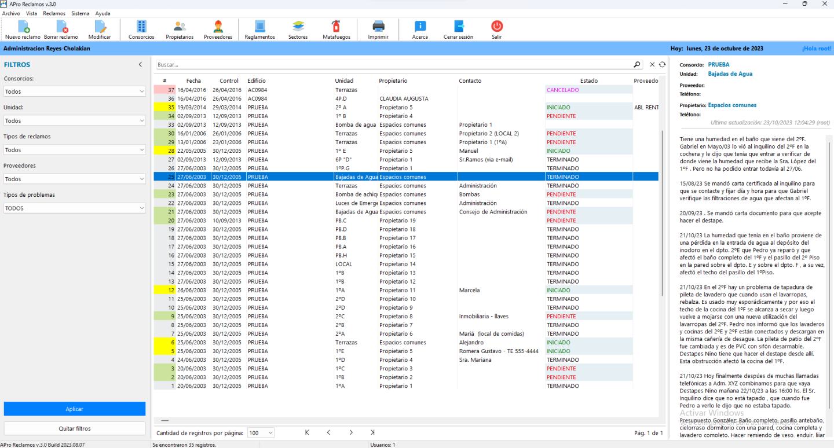Click the Buscar search input field

pos(394,65)
